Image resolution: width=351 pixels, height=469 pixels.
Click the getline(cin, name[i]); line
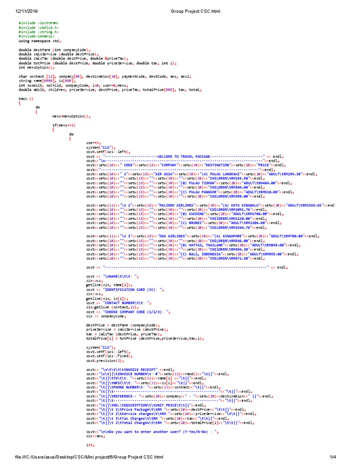coord(109,285)
